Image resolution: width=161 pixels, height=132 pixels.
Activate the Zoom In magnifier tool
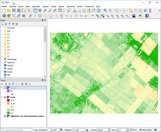click(x=45, y=11)
